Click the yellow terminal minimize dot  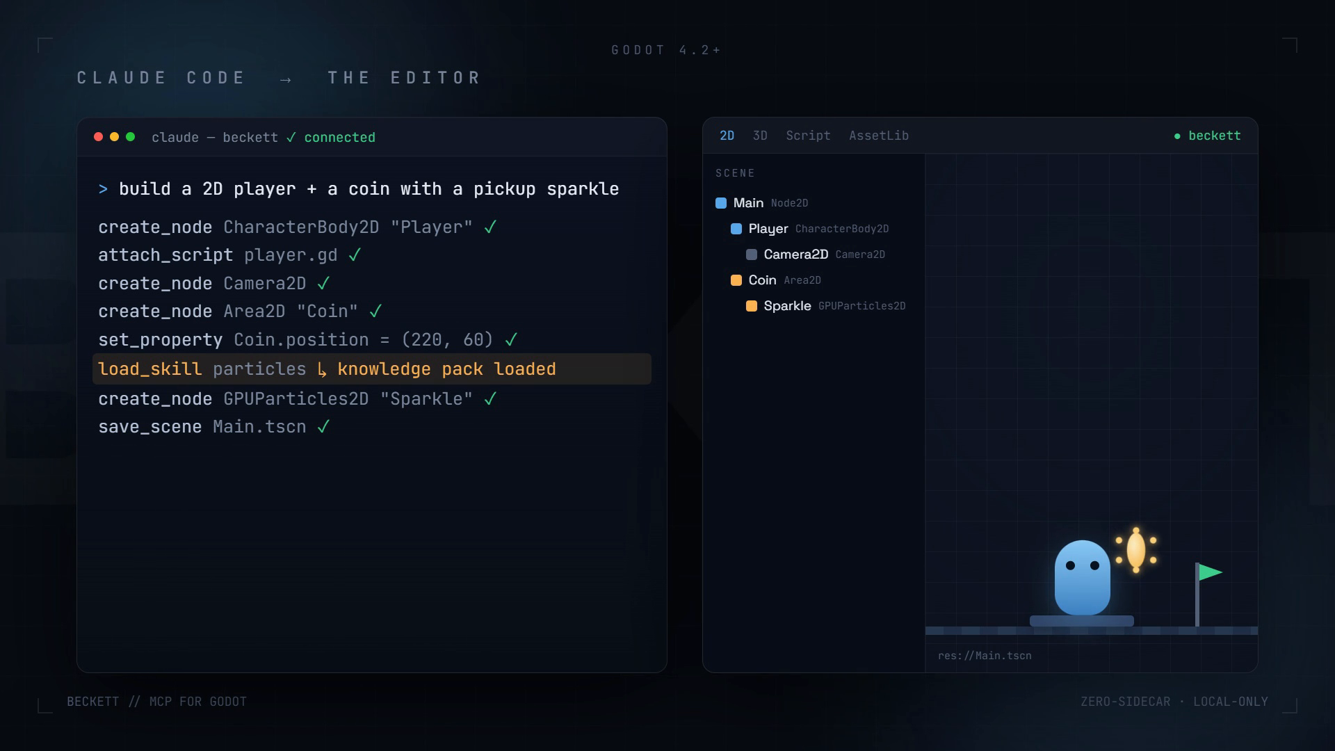[114, 137]
